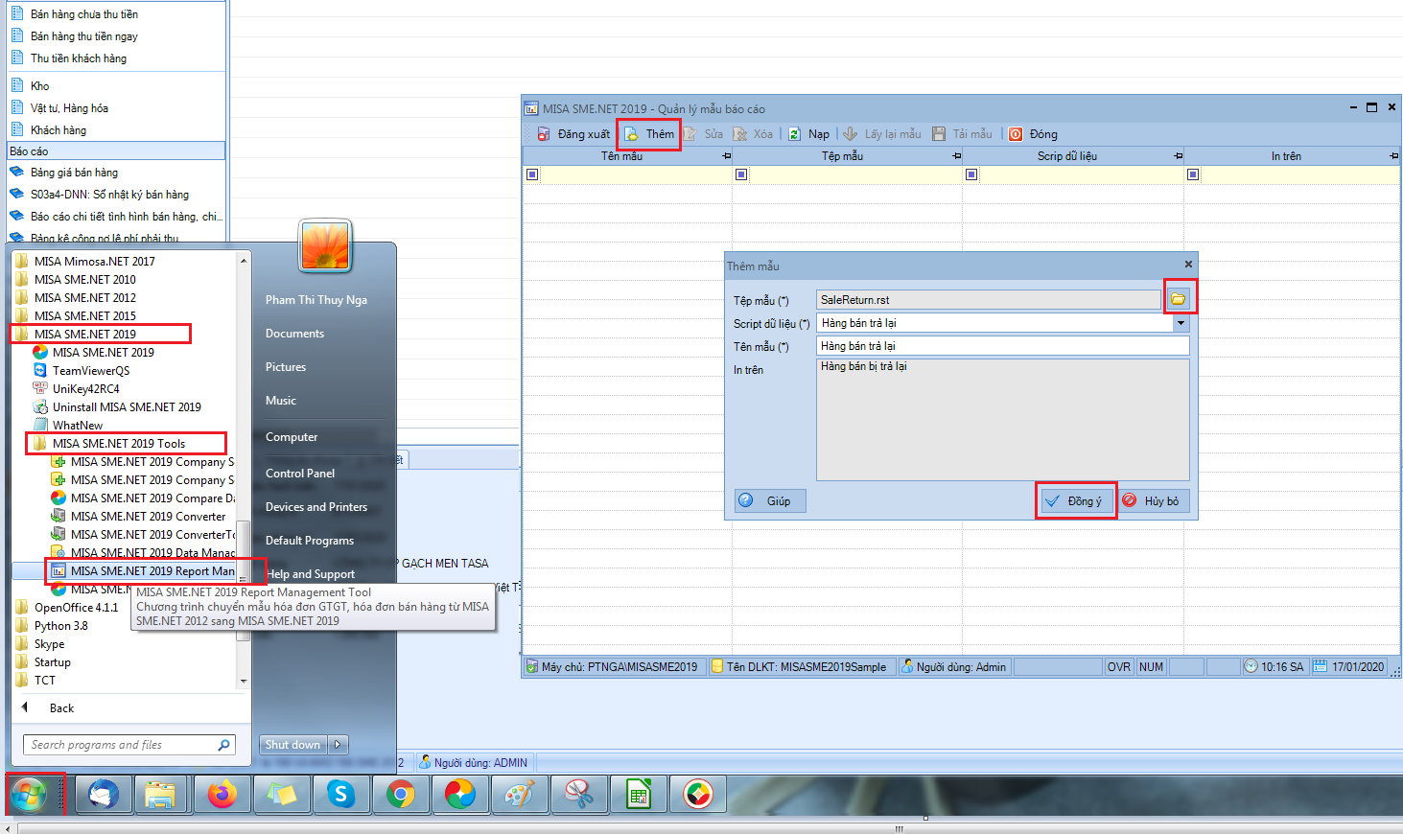Click the Scrip dữ liệu column filter box

[x=971, y=174]
